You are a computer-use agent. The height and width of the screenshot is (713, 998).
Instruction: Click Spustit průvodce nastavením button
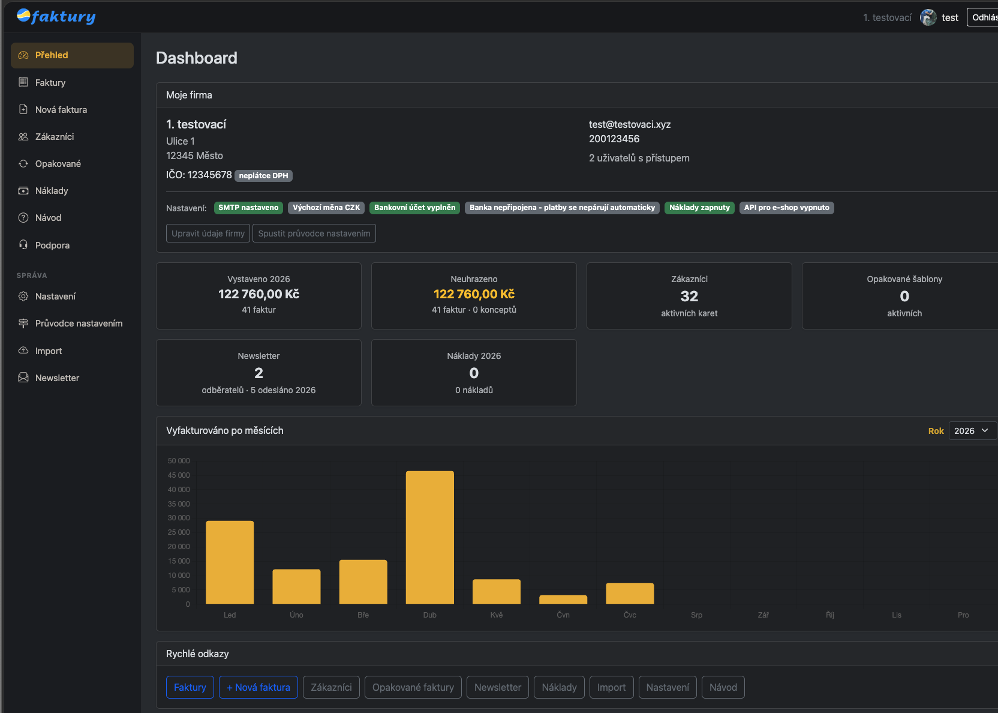click(314, 233)
